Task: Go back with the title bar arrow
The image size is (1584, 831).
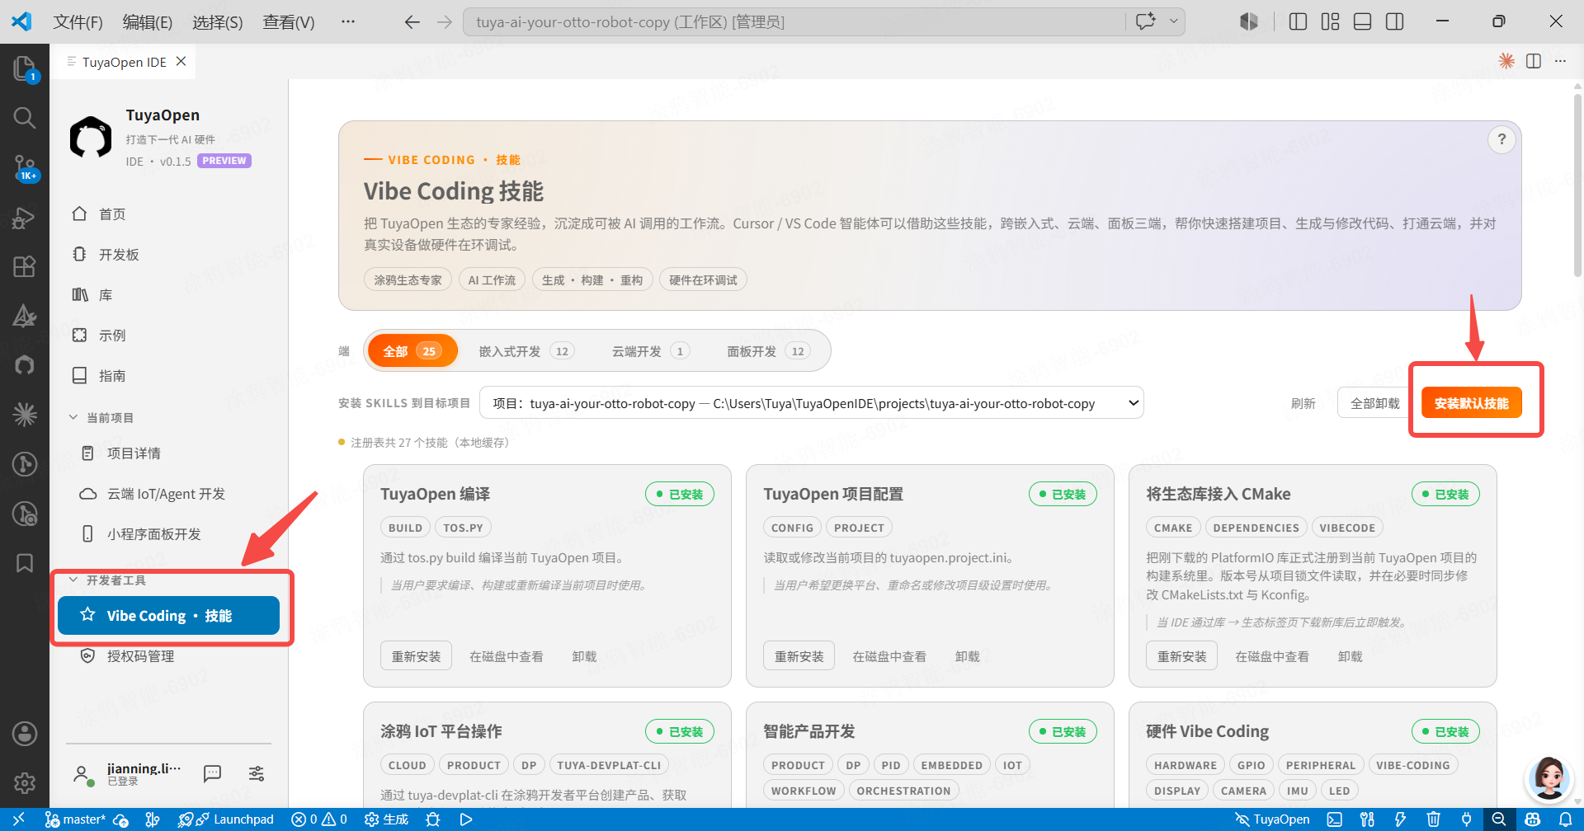Action: coord(412,22)
